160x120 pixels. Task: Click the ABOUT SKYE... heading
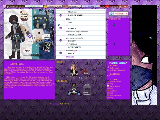[17, 64]
